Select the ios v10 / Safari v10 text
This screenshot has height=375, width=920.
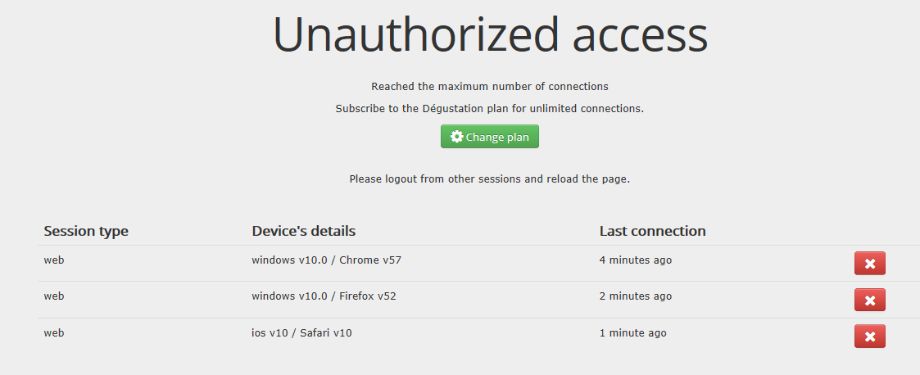click(x=301, y=333)
